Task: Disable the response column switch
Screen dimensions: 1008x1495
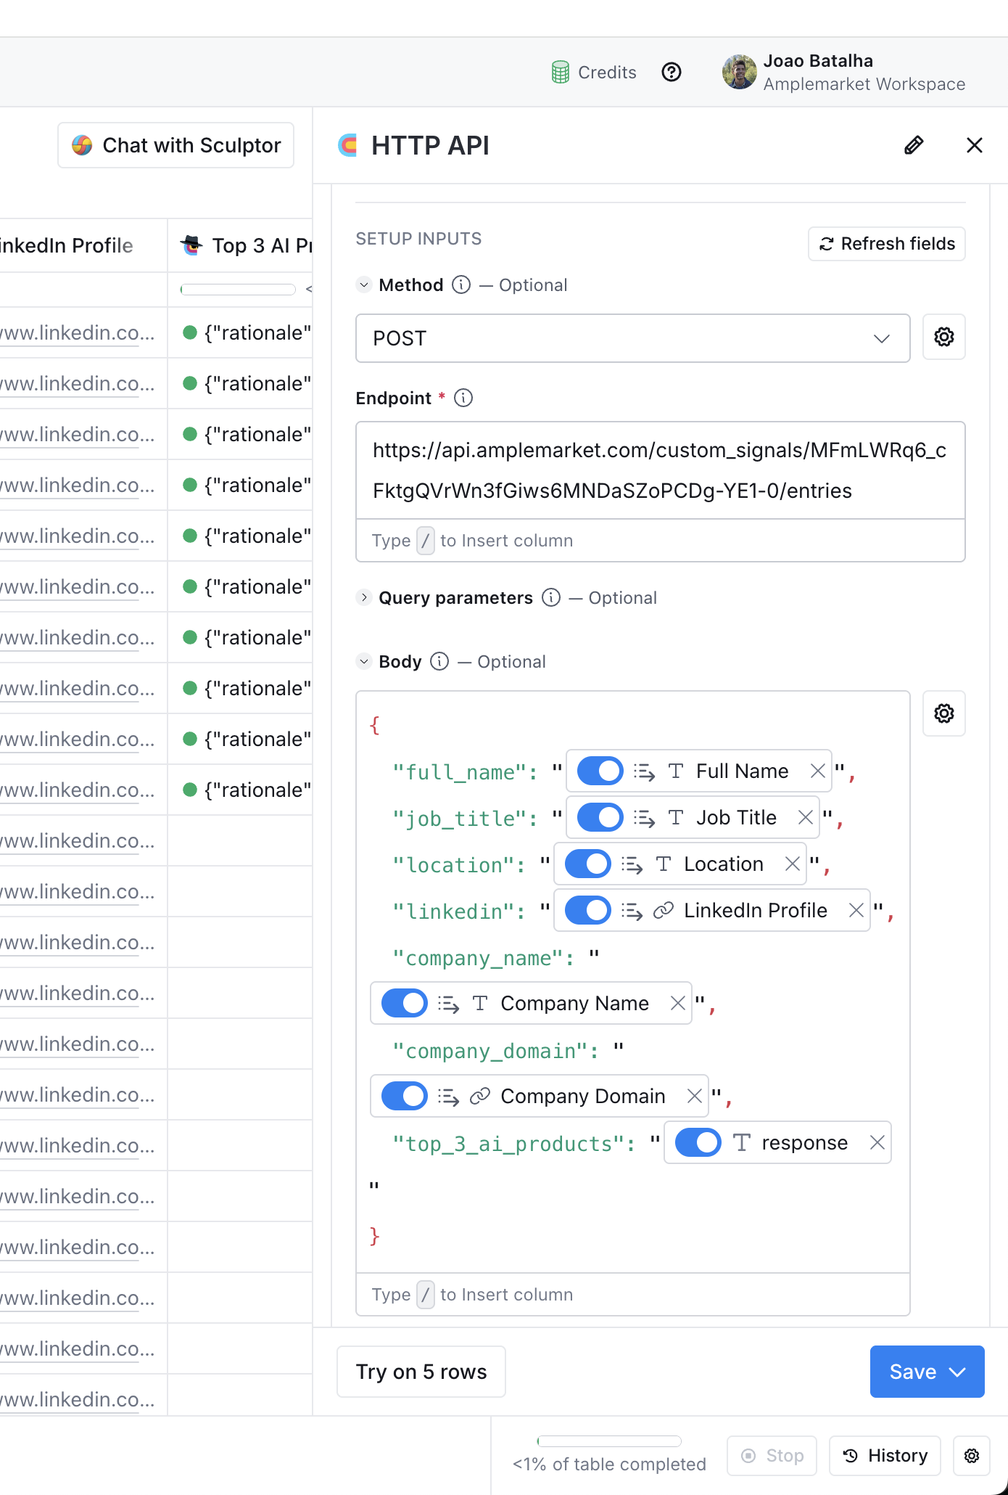Action: (698, 1142)
